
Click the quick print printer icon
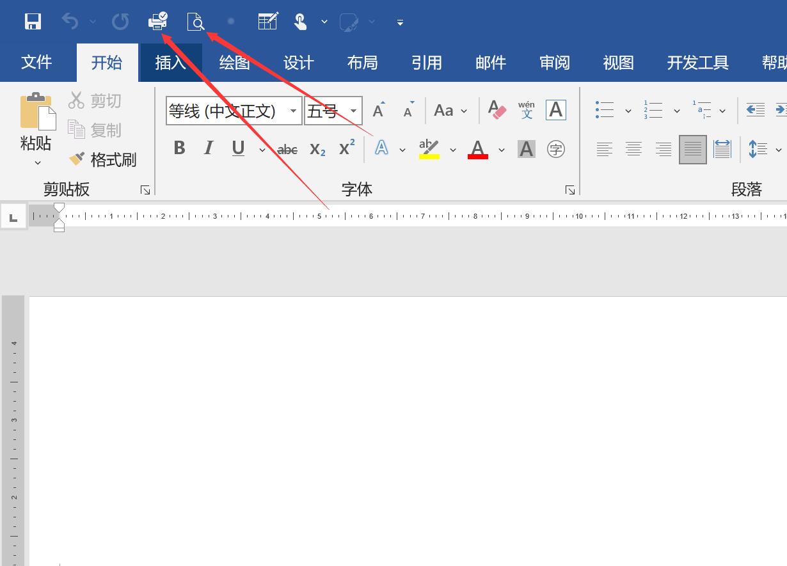coord(157,22)
